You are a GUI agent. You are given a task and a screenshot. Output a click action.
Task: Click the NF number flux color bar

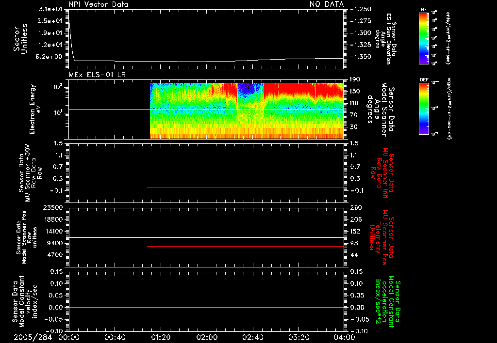(x=424, y=38)
